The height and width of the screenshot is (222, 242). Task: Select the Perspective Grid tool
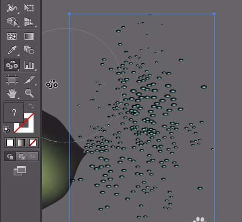[x=29, y=22]
